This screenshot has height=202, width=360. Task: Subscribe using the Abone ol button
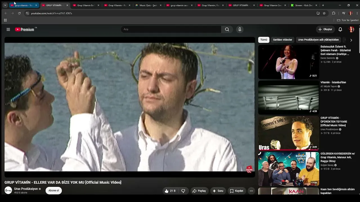tap(54, 190)
